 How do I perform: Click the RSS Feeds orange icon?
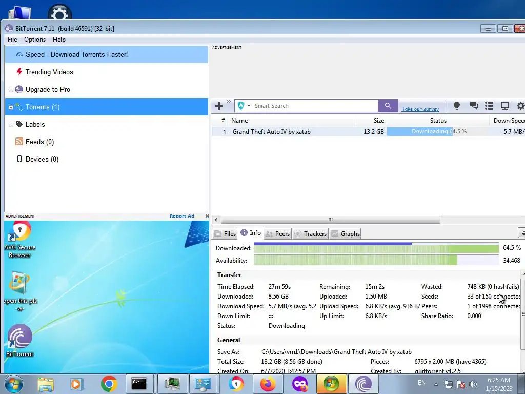click(x=19, y=142)
